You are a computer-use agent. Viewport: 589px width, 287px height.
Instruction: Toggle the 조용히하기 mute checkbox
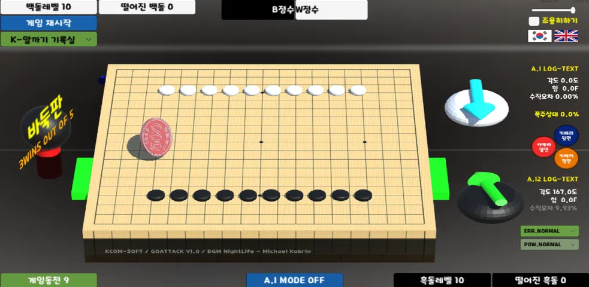click(x=534, y=21)
